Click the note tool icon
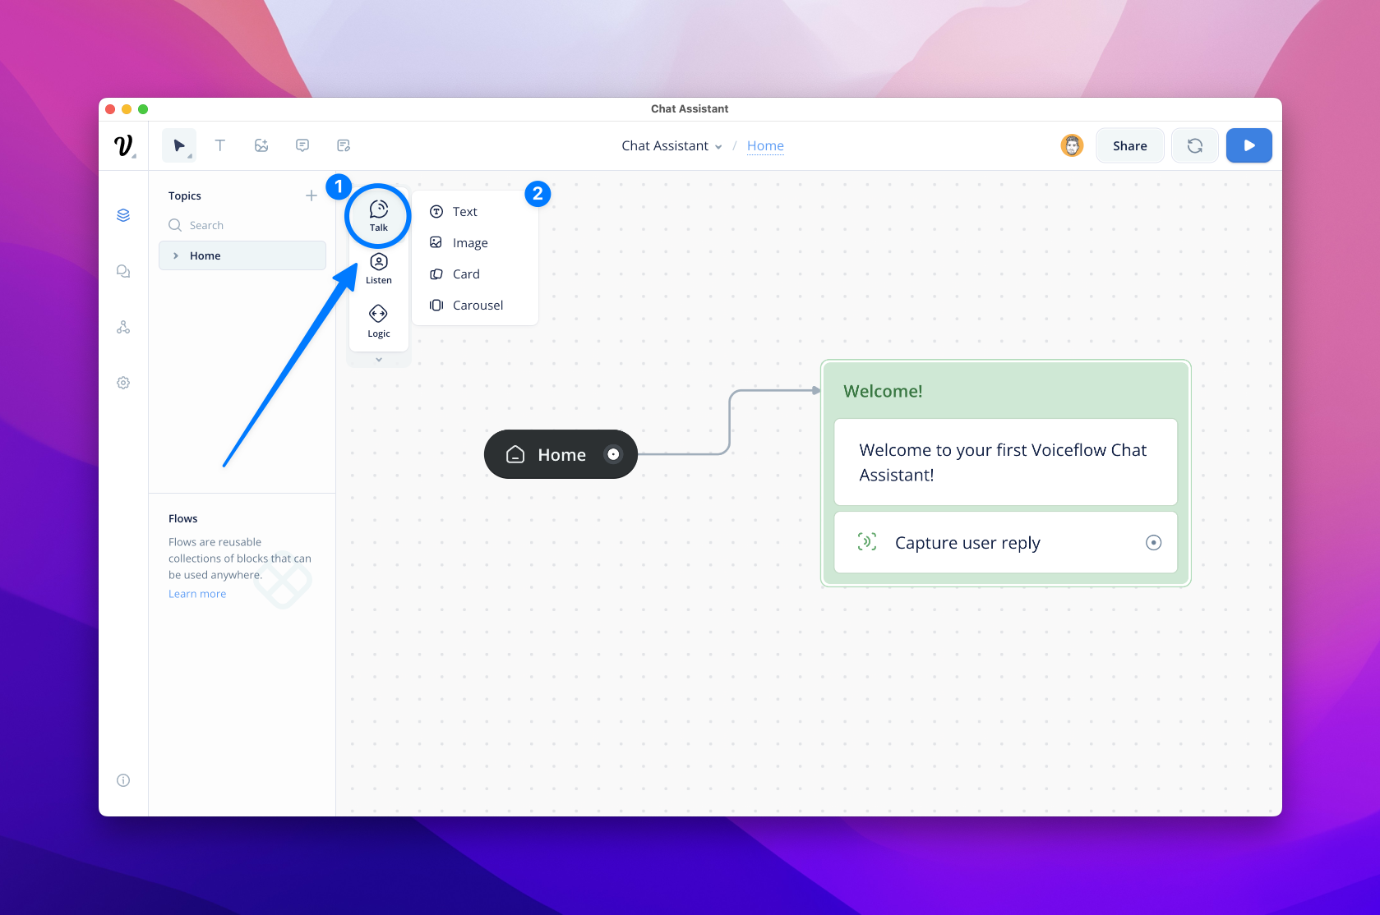The height and width of the screenshot is (915, 1380). coord(344,145)
